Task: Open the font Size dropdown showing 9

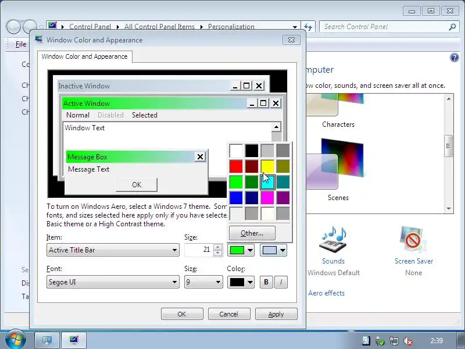Action: [203, 282]
